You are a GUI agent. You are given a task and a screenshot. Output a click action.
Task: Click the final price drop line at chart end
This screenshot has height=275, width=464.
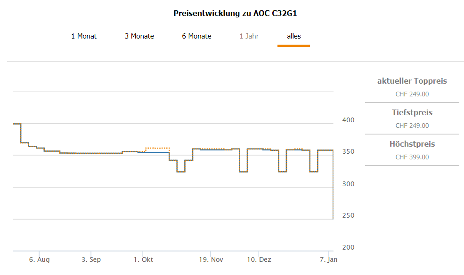pyautogui.click(x=333, y=188)
